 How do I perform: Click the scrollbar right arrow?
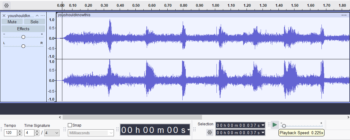(x=348, y=117)
